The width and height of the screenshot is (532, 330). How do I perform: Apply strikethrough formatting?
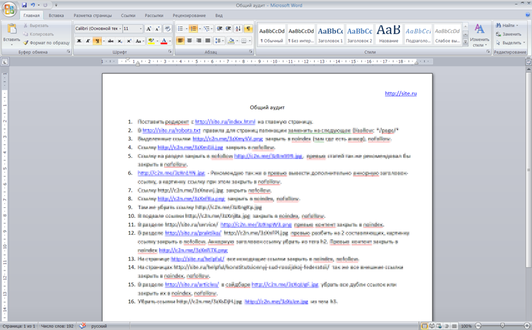click(x=111, y=41)
